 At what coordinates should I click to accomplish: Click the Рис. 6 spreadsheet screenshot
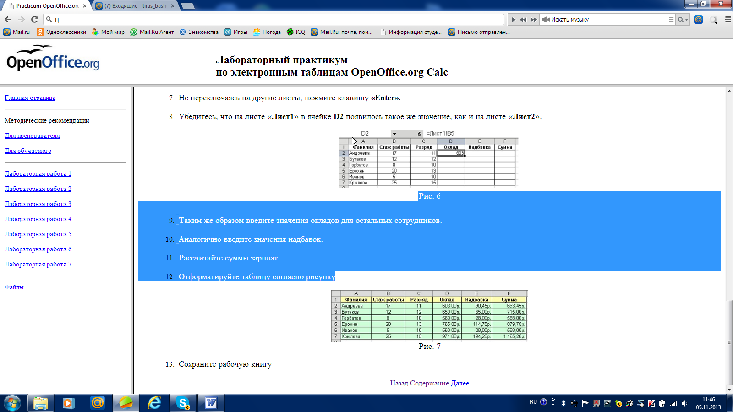(429, 159)
